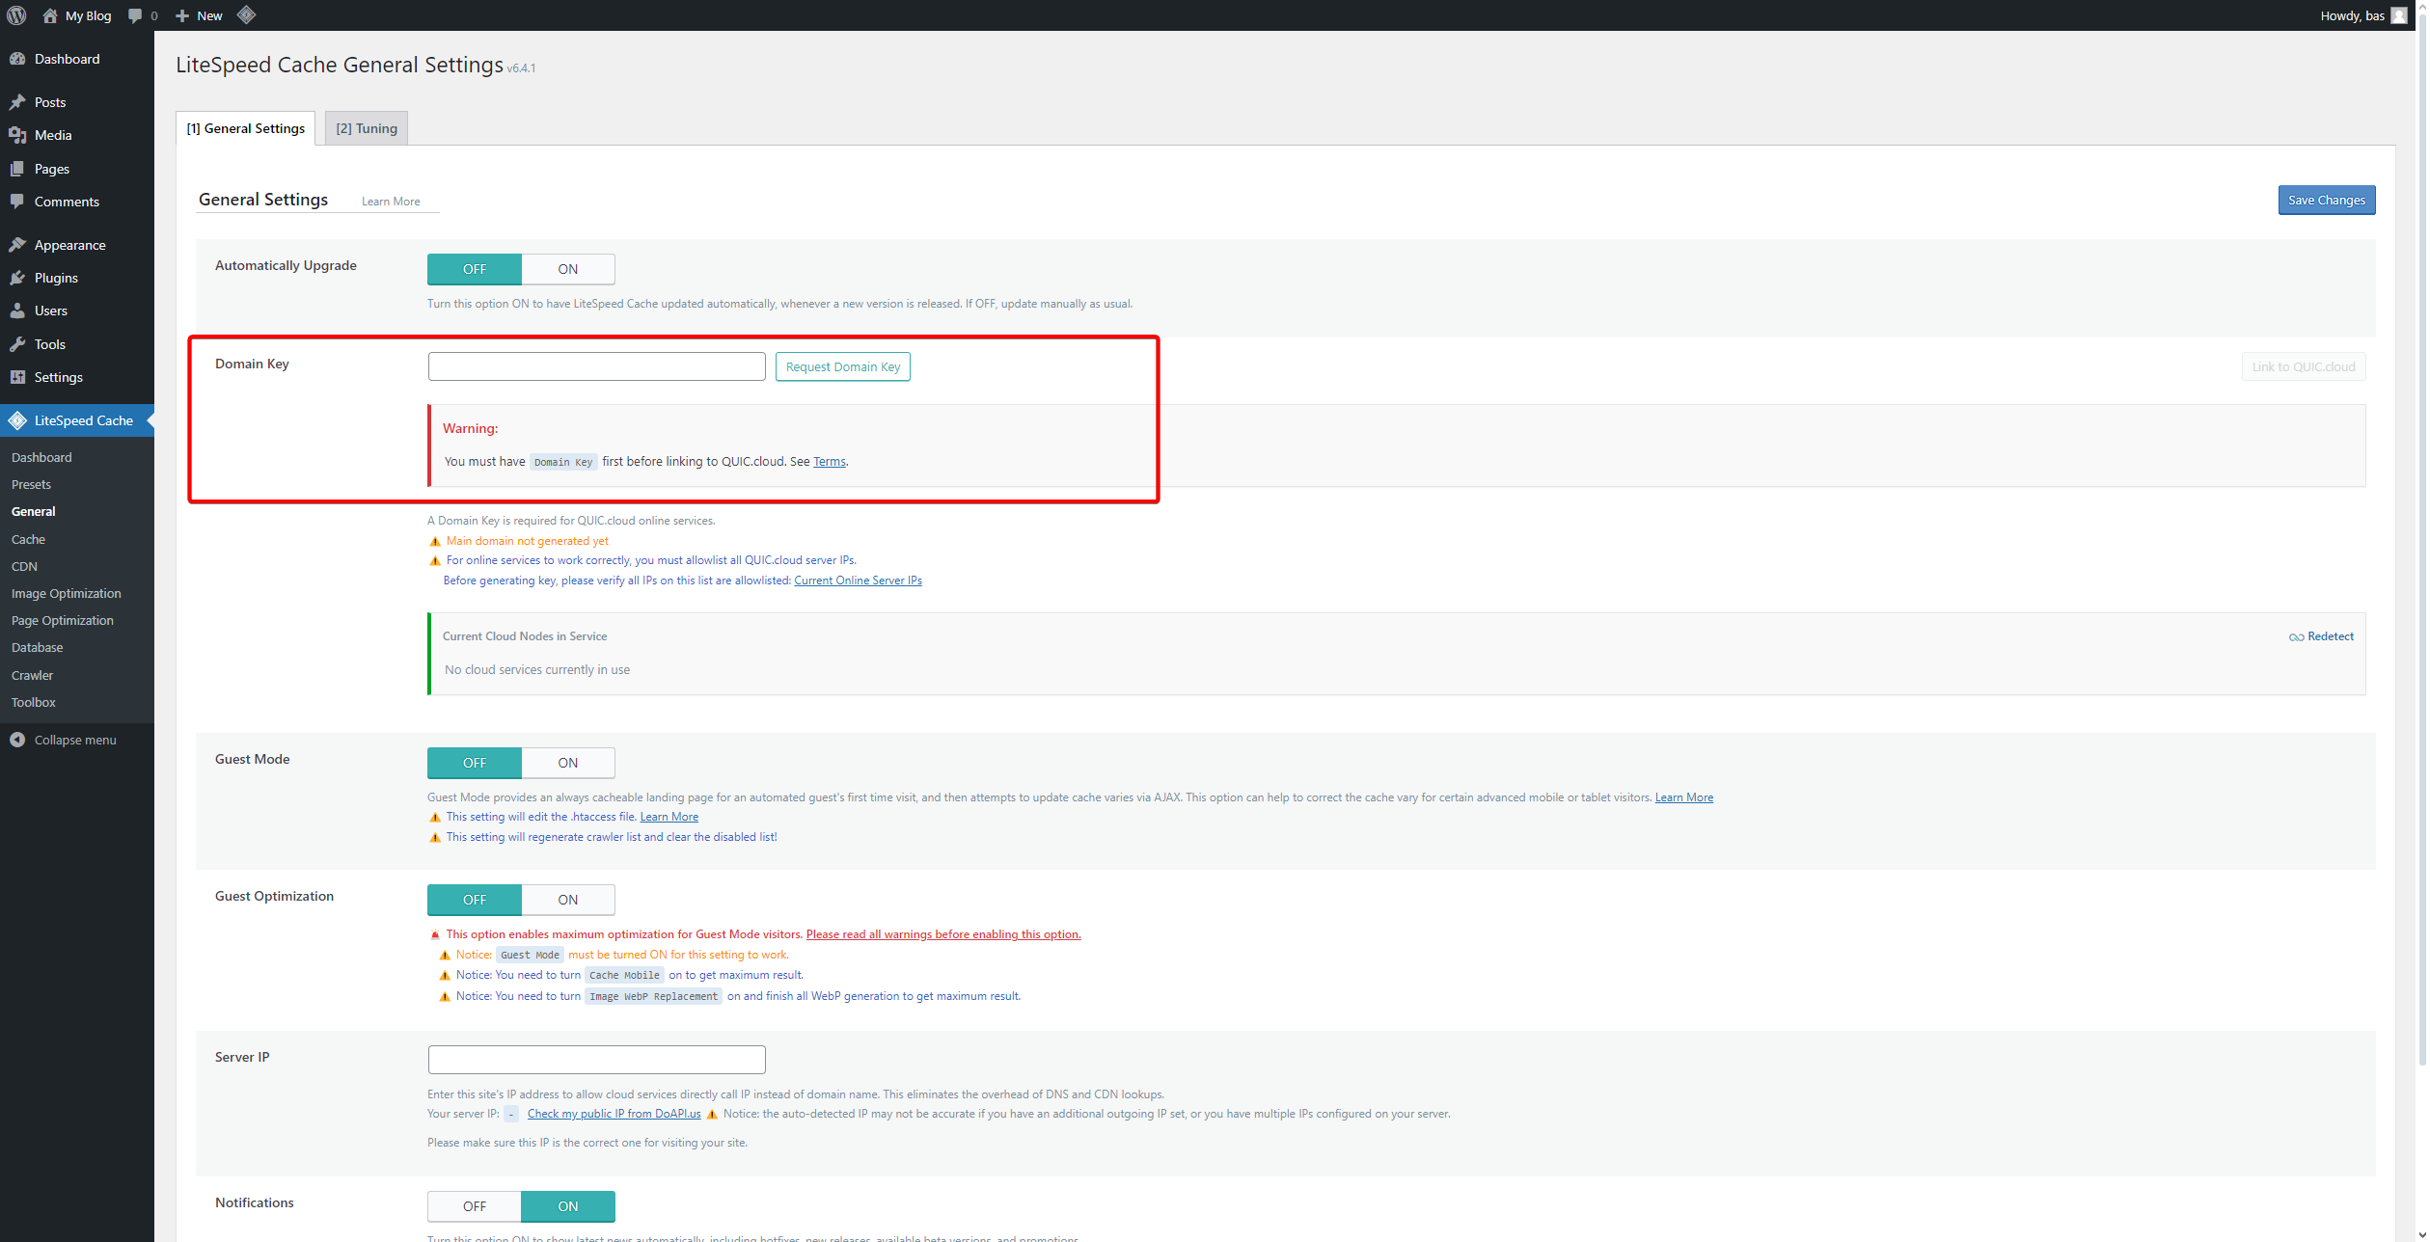The image size is (2430, 1242).
Task: Open the LiteSpeed diamond icon in admin bar
Action: pos(246,15)
